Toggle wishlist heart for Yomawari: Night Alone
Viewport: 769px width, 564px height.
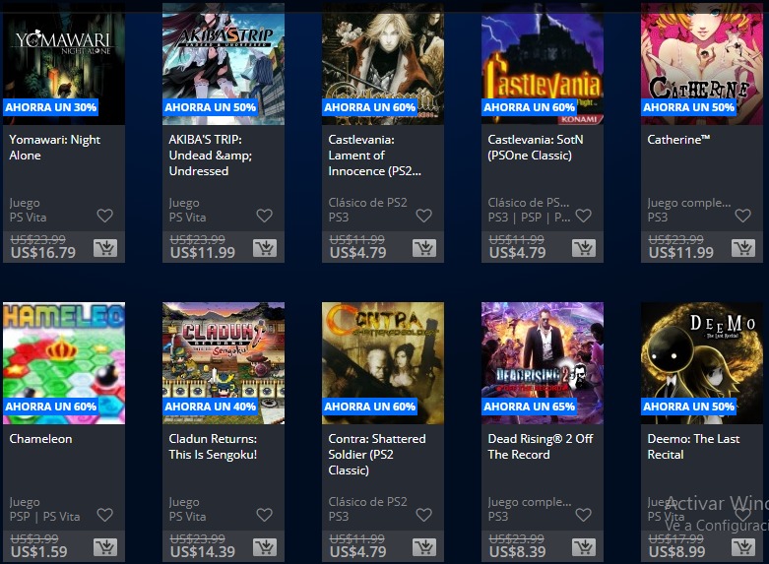pyautogui.click(x=105, y=216)
